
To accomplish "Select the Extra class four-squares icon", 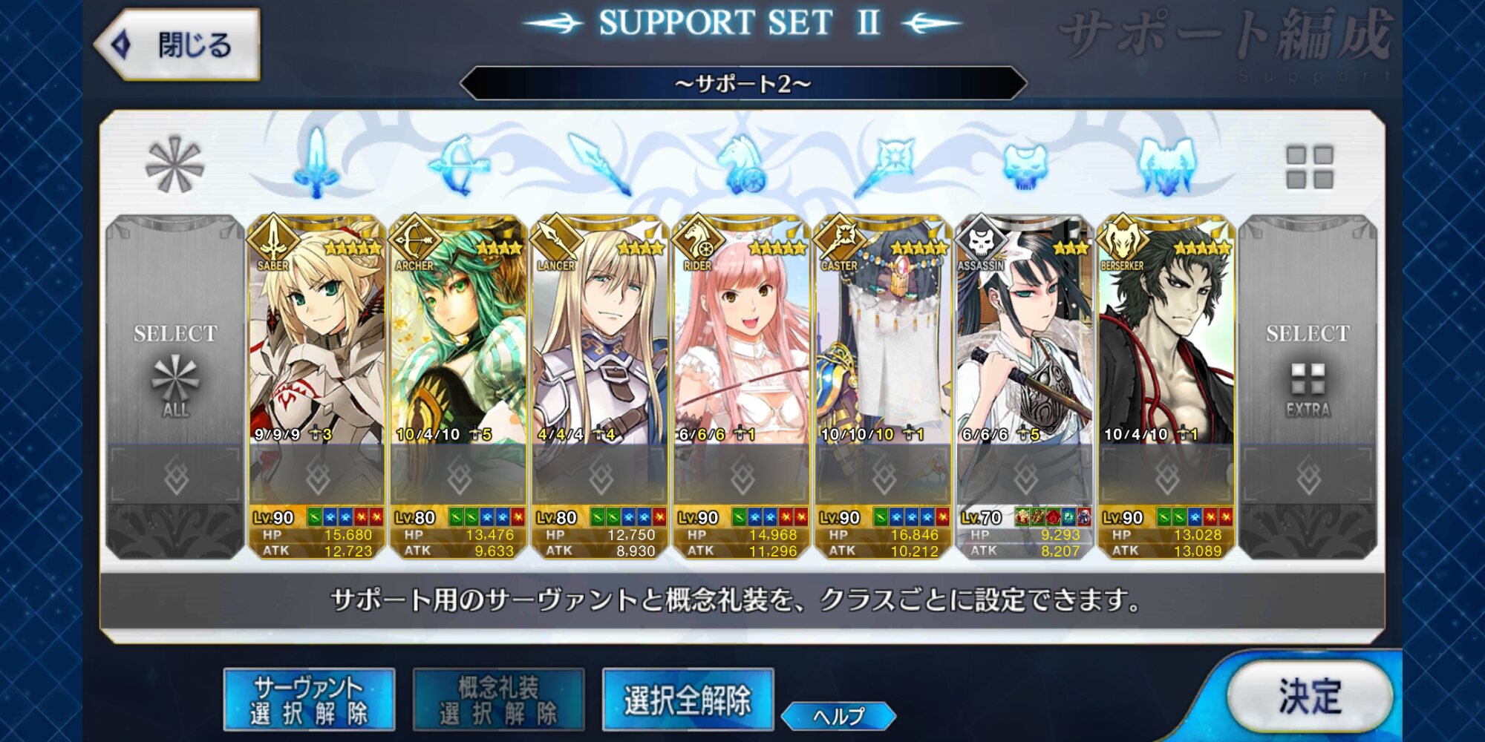I will (1309, 166).
